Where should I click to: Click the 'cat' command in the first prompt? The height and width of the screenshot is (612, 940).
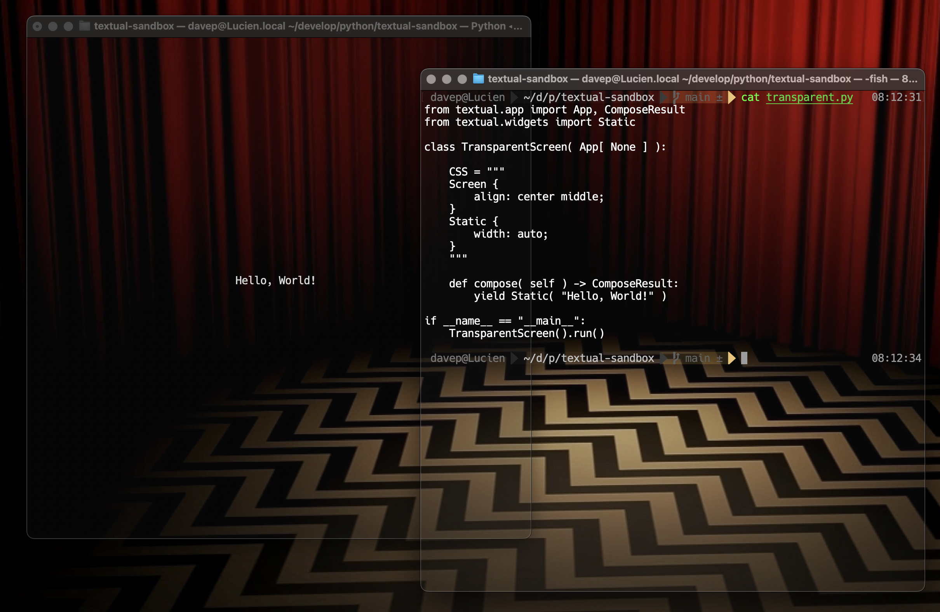pos(750,97)
